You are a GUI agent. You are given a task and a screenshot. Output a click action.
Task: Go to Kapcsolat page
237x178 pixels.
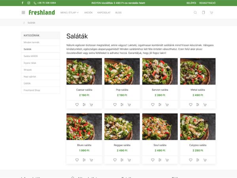point(104,13)
